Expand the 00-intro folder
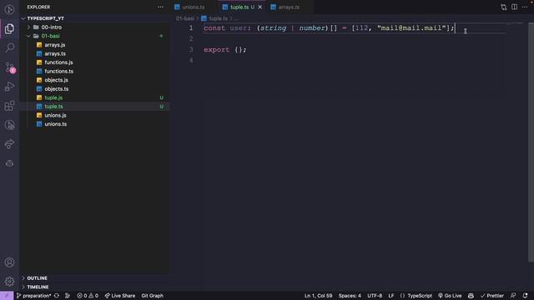This screenshot has height=300, width=534. (29, 27)
